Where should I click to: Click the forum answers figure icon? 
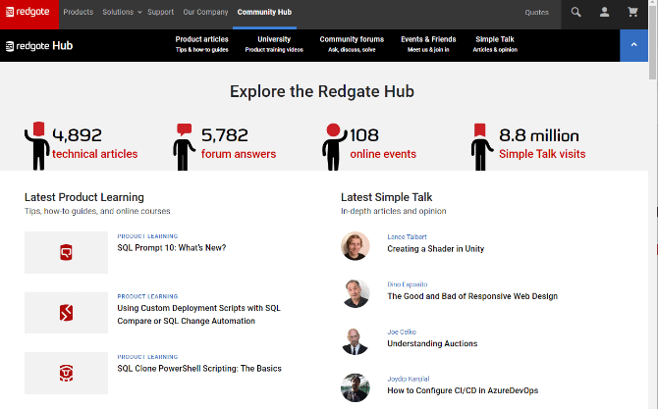coord(184,147)
